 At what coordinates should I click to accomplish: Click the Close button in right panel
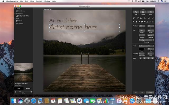click(150, 93)
